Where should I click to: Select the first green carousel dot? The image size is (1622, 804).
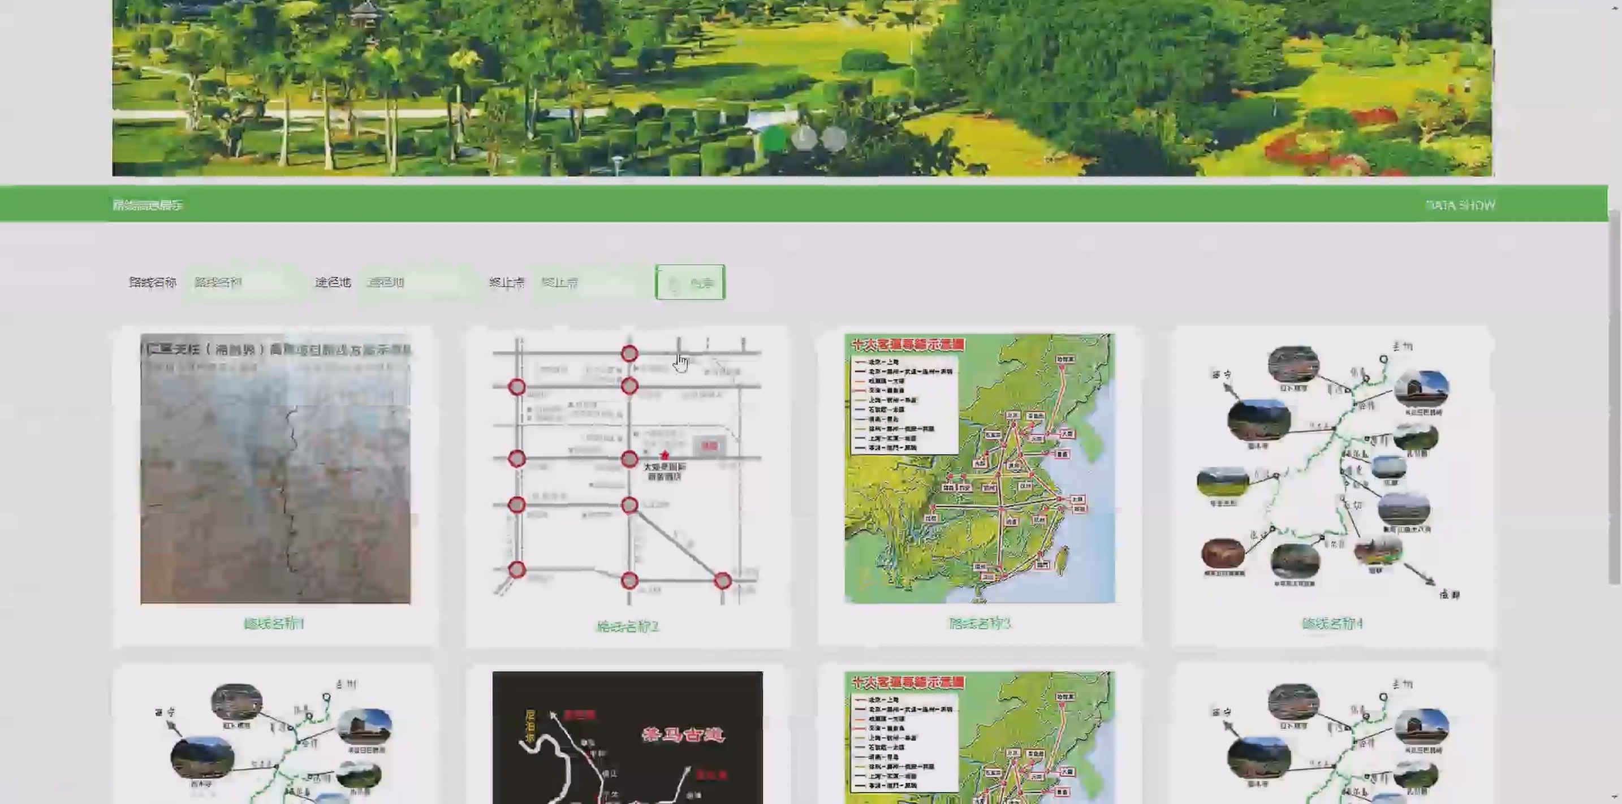(774, 139)
